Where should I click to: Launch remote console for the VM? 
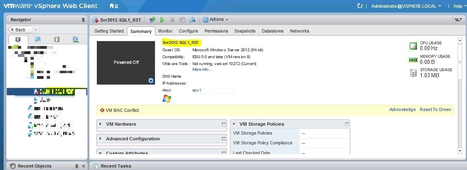click(x=152, y=20)
